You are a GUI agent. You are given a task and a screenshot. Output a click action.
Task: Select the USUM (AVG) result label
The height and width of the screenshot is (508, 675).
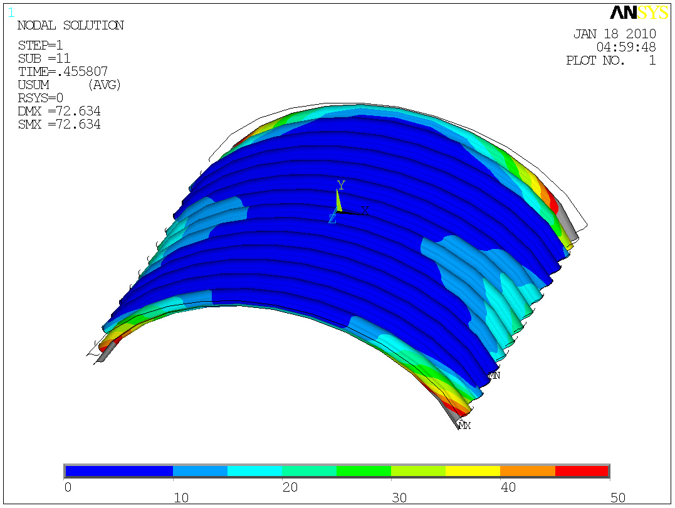pyautogui.click(x=69, y=85)
